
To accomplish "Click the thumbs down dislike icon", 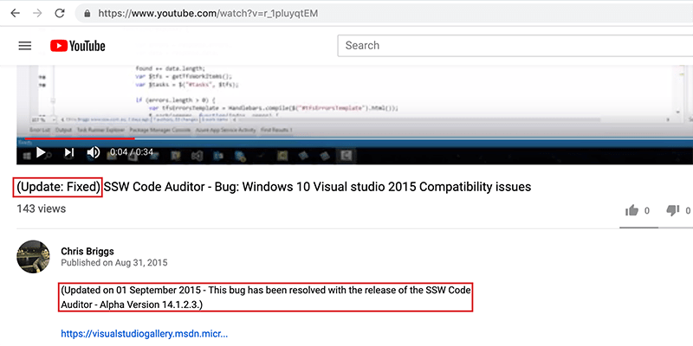I will tap(672, 210).
